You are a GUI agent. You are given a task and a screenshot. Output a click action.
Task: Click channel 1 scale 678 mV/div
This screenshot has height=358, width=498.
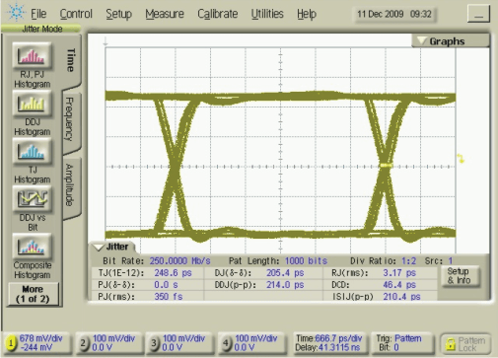point(40,338)
